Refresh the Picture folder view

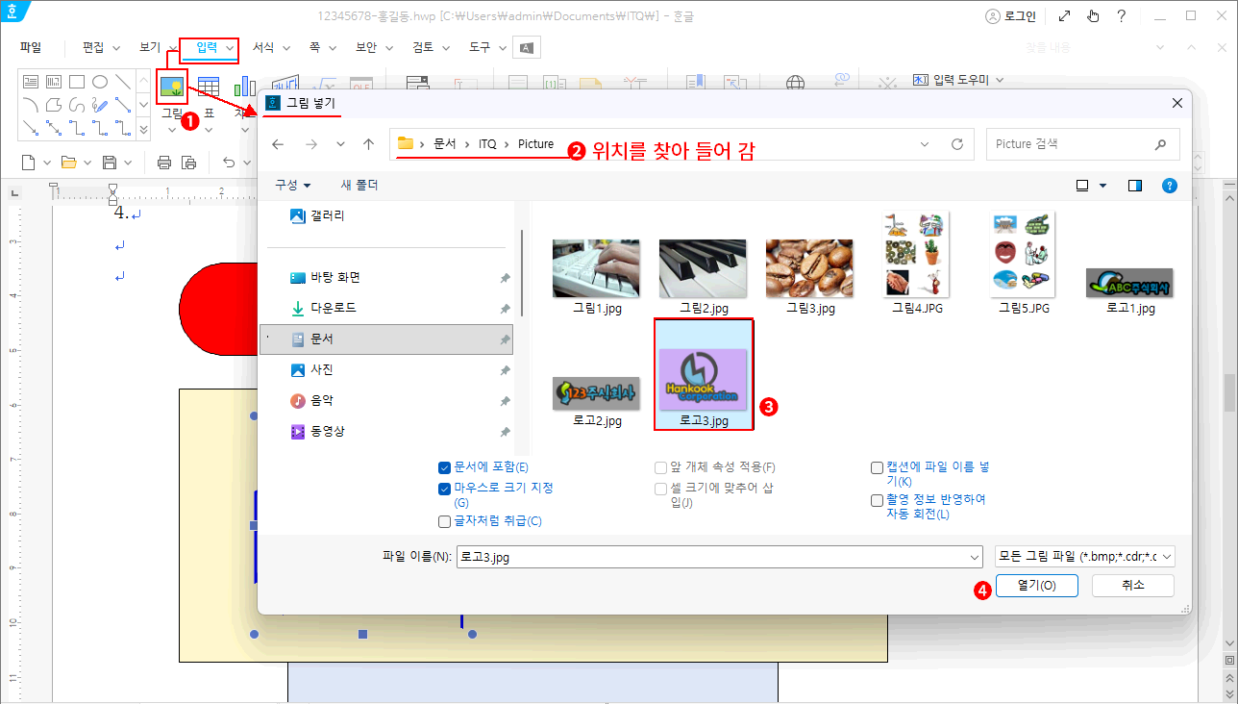(956, 144)
